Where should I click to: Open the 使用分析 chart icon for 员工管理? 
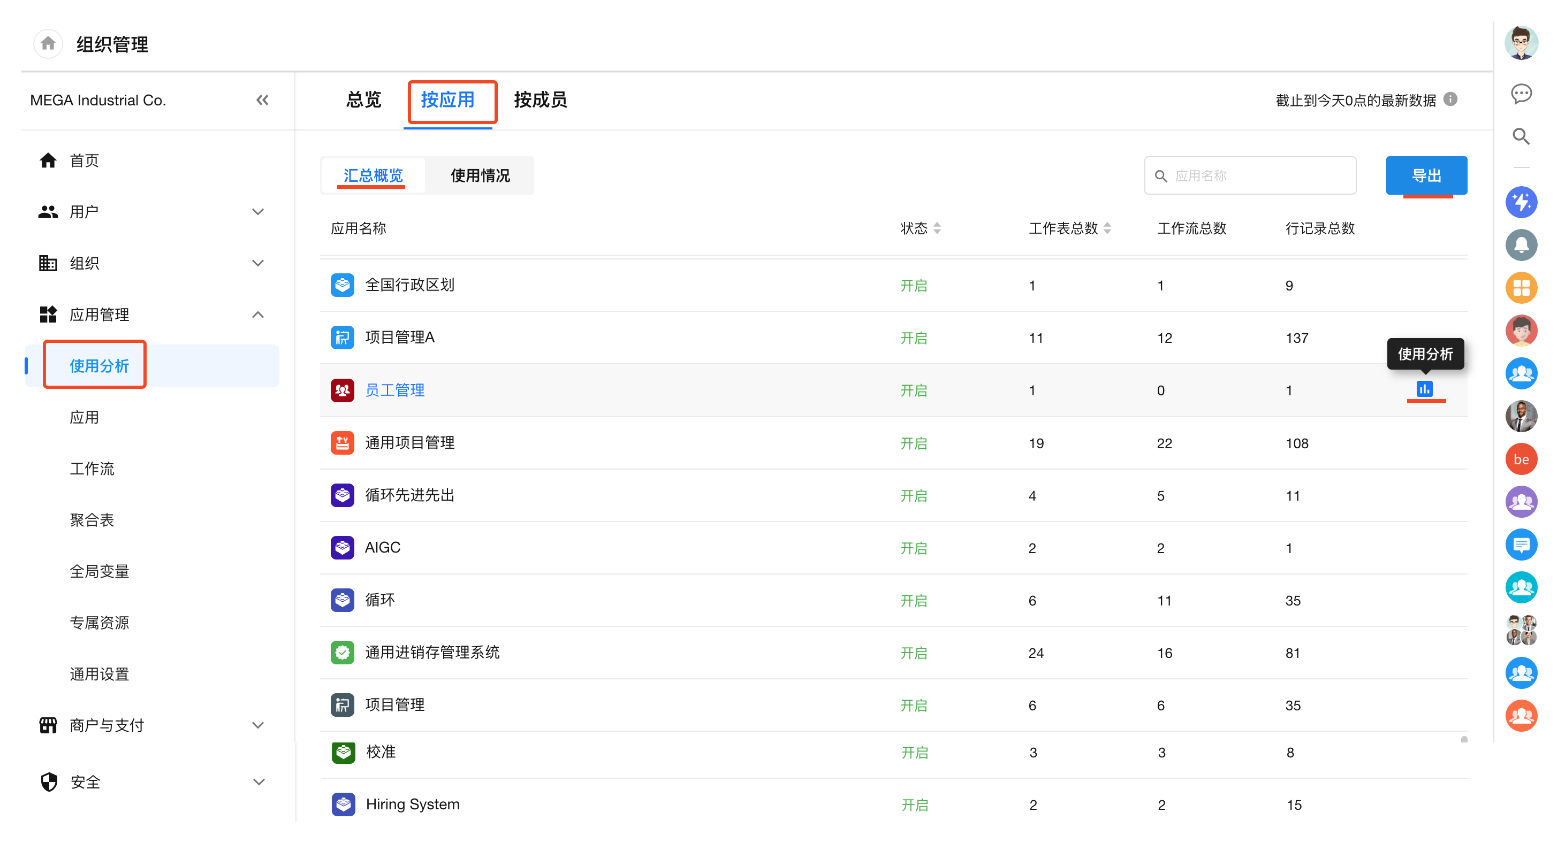pyautogui.click(x=1424, y=389)
